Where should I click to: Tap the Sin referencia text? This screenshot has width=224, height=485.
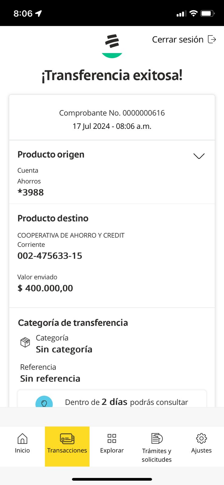[50, 379]
